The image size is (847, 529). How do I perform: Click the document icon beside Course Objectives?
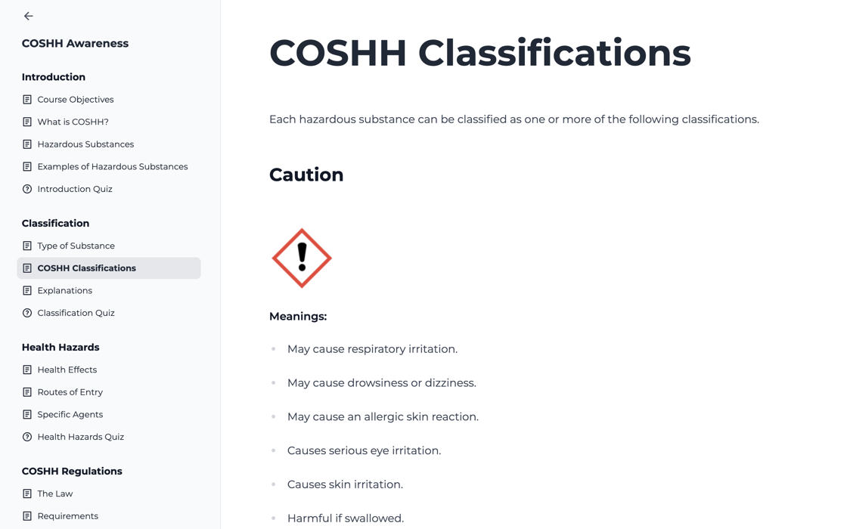(x=26, y=99)
